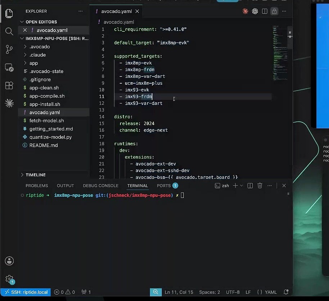
Task: Open the Search view in activity bar
Action: [x=9, y=32]
